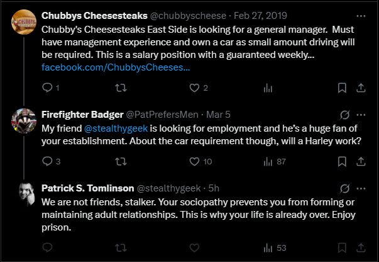This screenshot has height=262, width=379.
Task: Open Chubbys Cheesesteaks profile avatar
Action: click(24, 22)
